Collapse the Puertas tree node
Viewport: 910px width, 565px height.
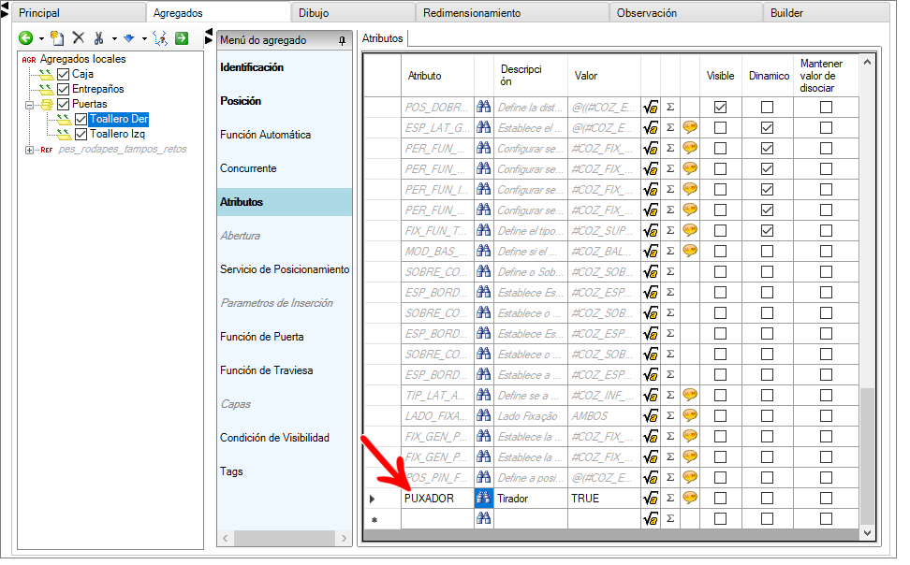(30, 105)
